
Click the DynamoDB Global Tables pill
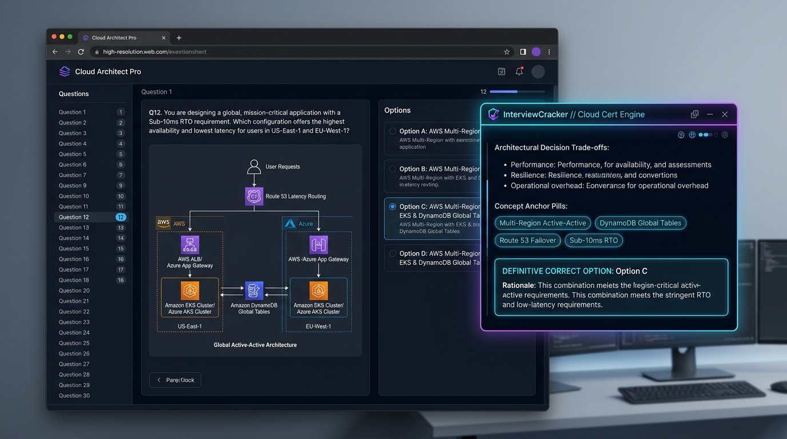(641, 223)
